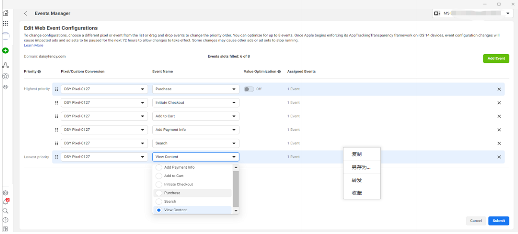This screenshot has width=518, height=234.
Task: Open the settings gear in sidebar
Action: pyautogui.click(x=6, y=193)
